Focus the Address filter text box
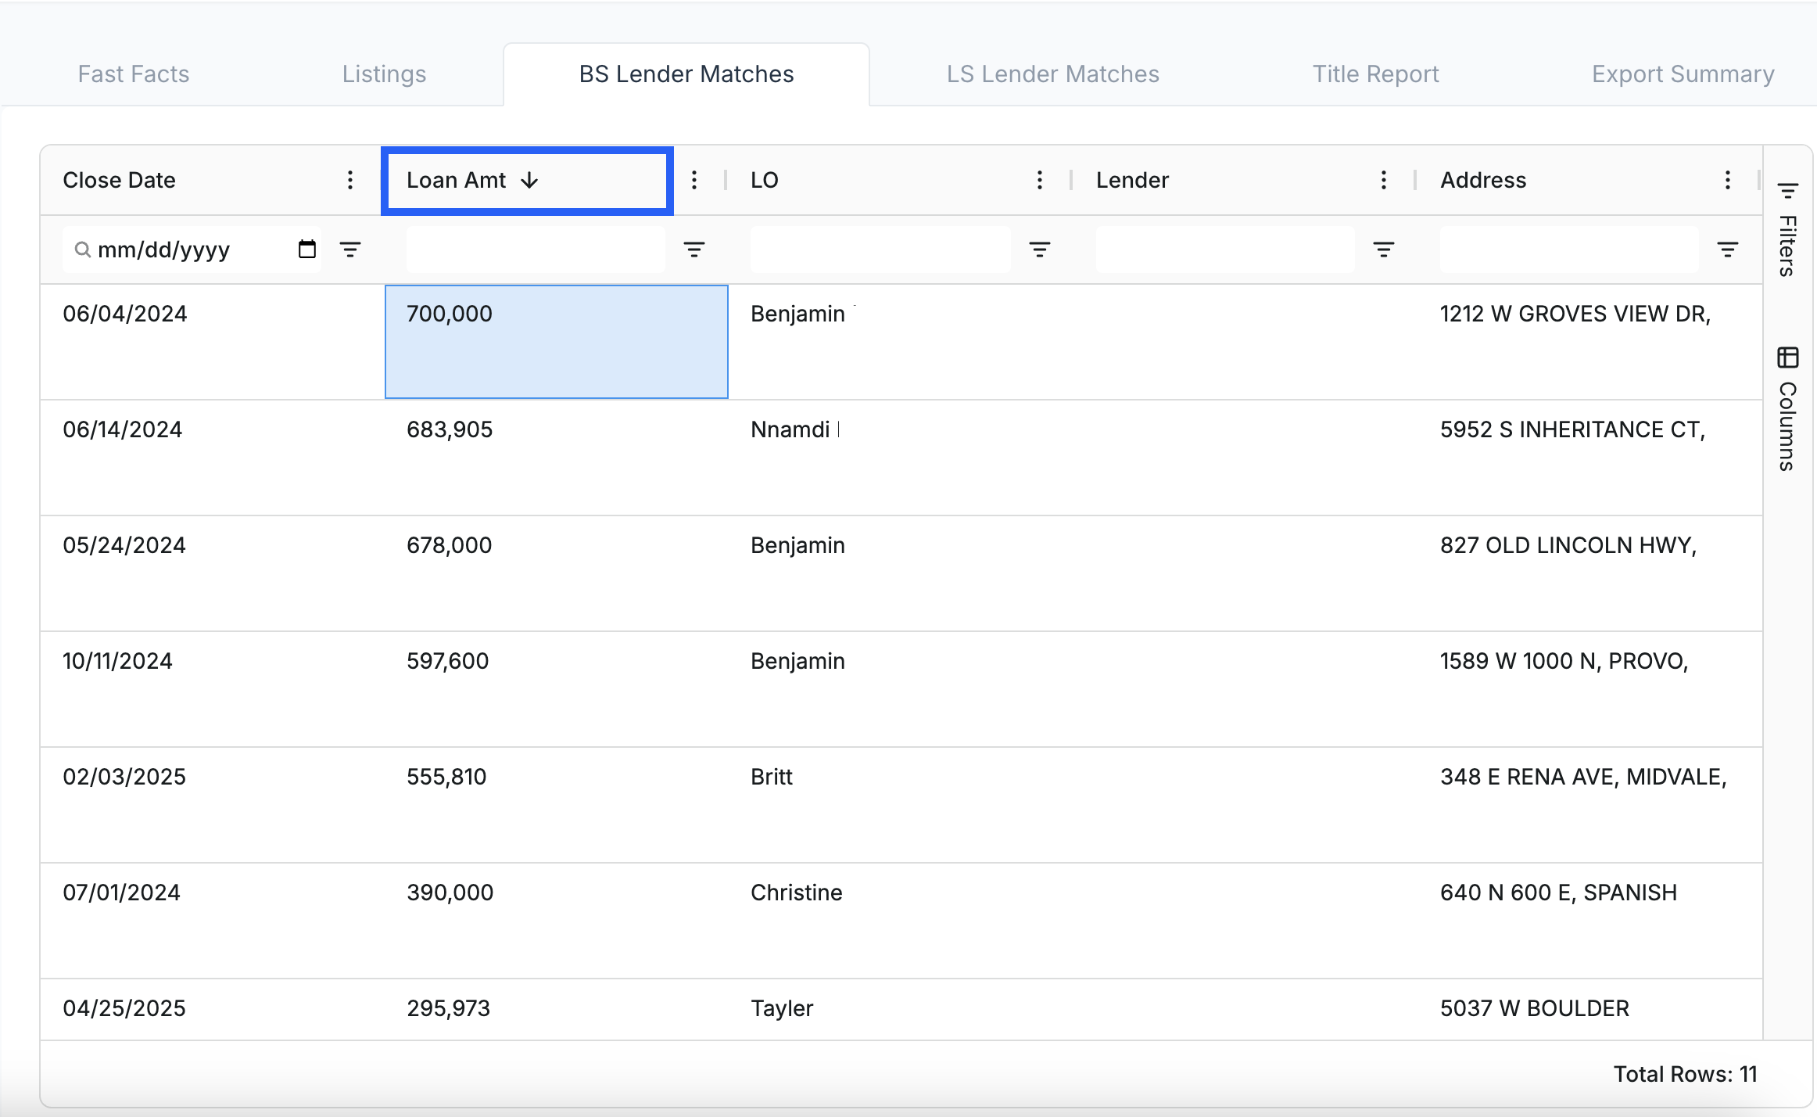Screen dimensions: 1817x1117 tap(1569, 250)
